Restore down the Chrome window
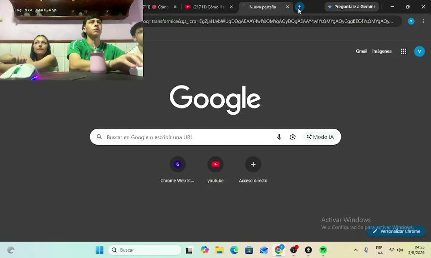 [x=407, y=7]
